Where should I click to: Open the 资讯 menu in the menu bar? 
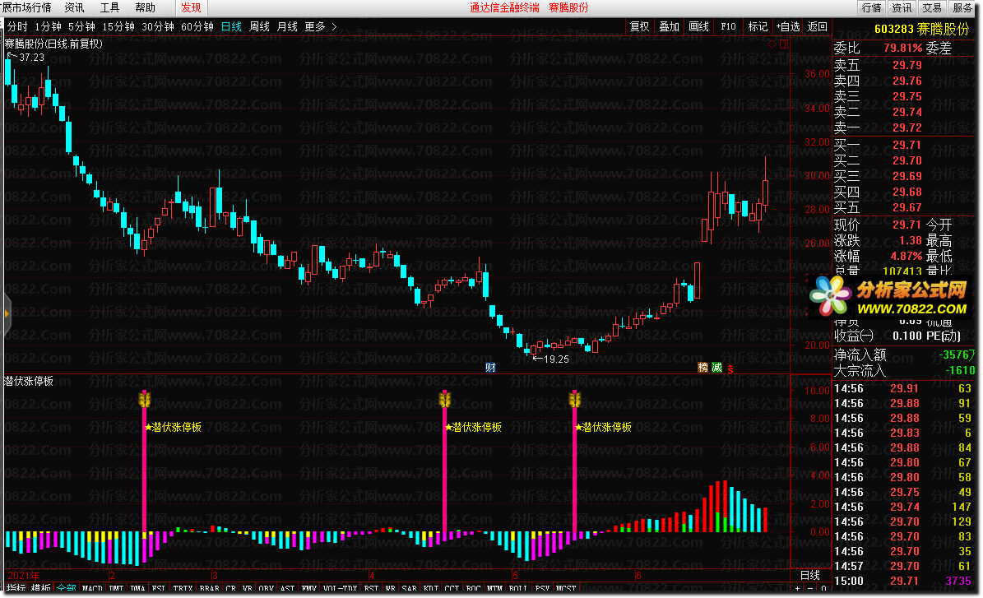pos(74,7)
